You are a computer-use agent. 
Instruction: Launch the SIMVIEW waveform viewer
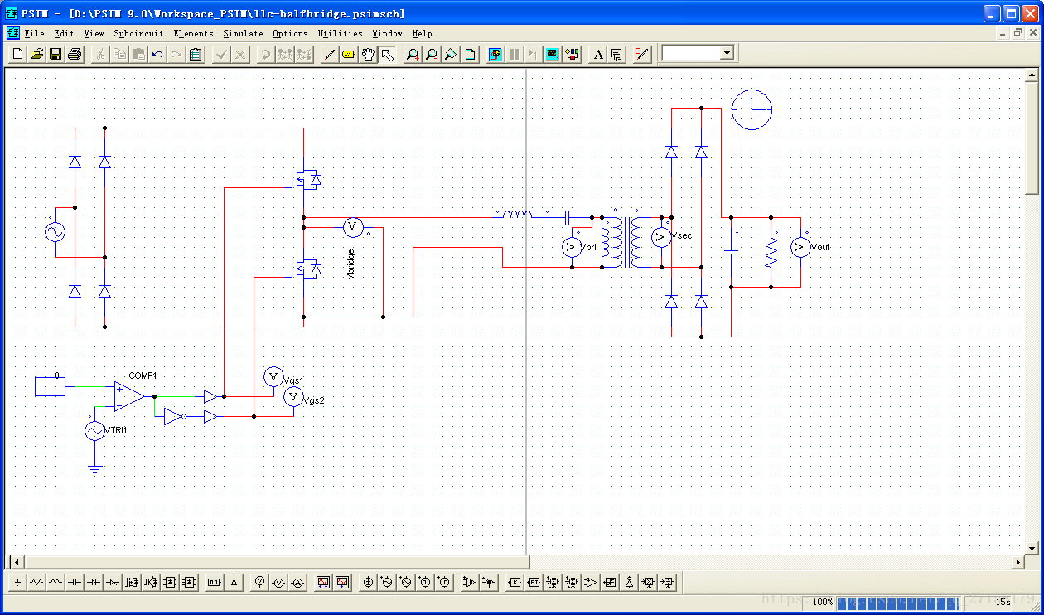coord(552,54)
